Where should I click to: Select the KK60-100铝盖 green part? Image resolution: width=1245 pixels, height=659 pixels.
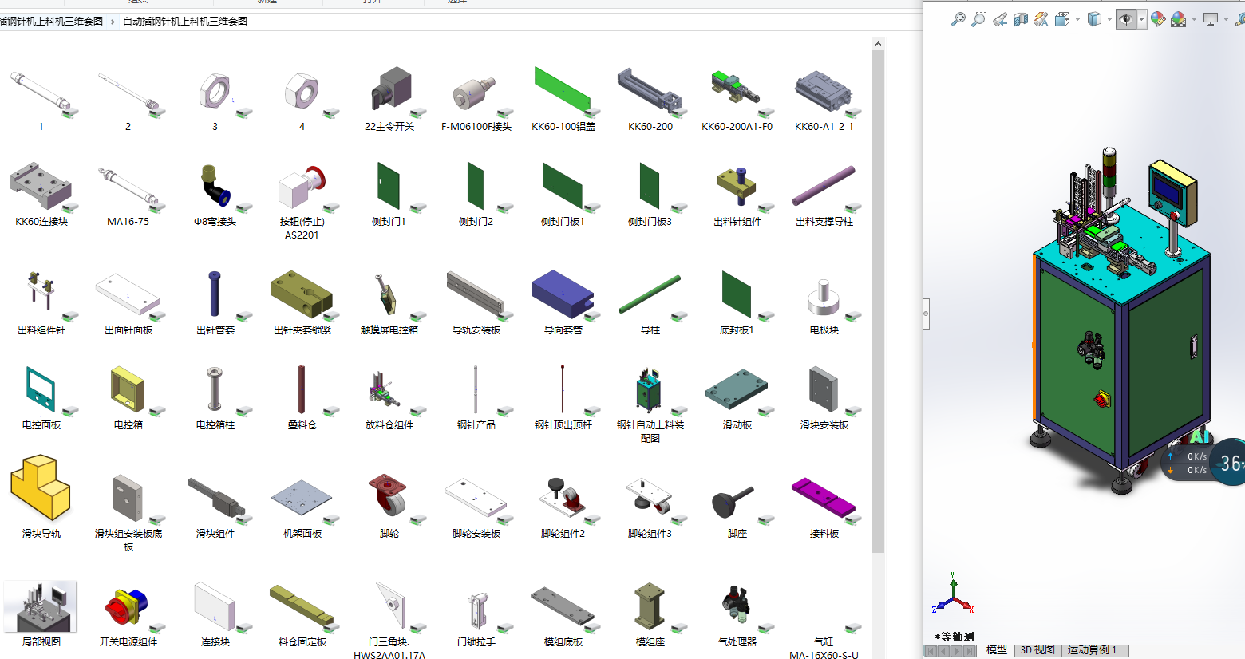click(x=563, y=99)
